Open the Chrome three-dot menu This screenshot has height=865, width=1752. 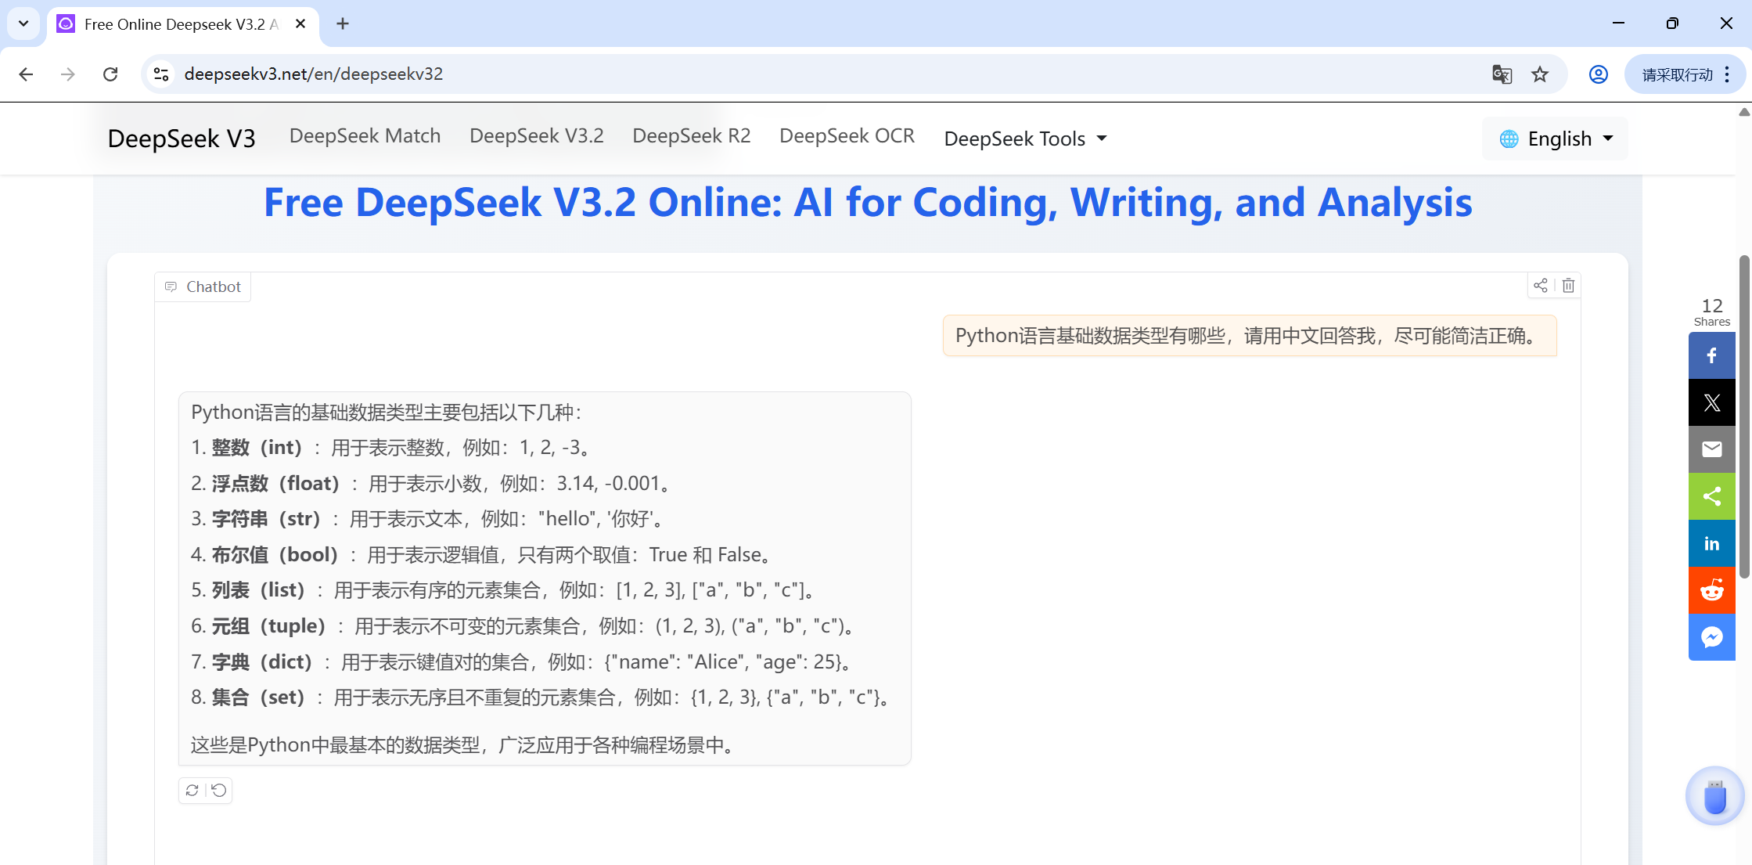pos(1727,74)
